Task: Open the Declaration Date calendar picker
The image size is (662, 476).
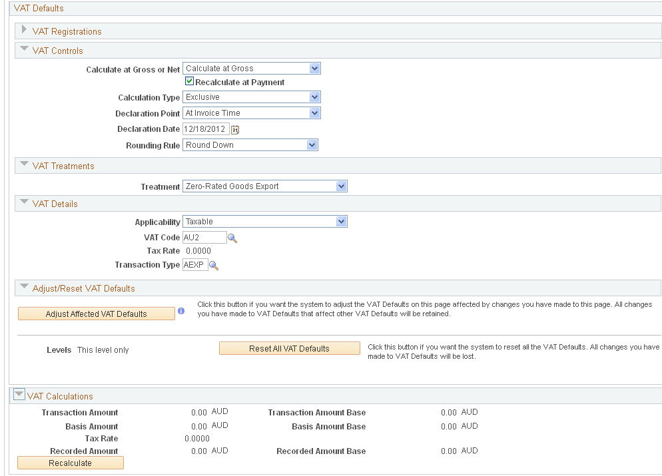Action: (x=234, y=129)
